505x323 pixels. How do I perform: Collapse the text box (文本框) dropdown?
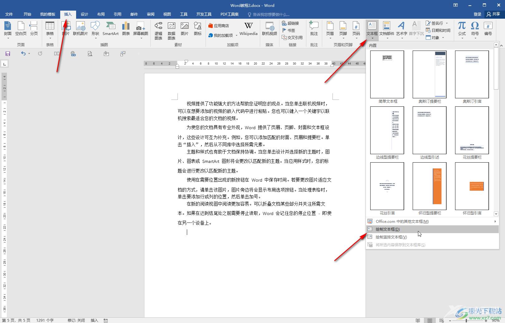372,30
